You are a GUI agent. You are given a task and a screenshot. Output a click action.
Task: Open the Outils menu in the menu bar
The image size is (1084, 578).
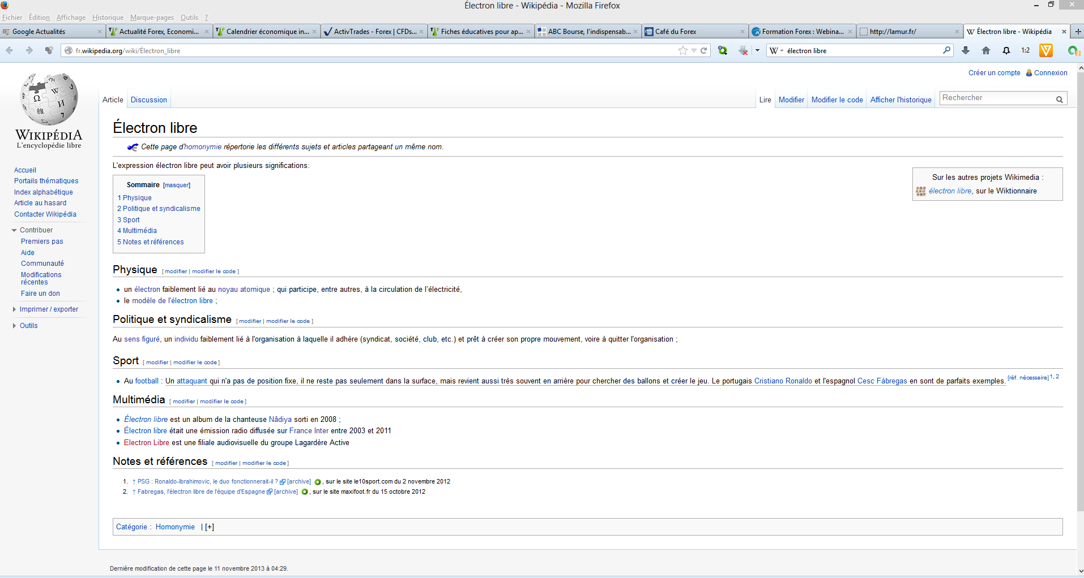(189, 18)
